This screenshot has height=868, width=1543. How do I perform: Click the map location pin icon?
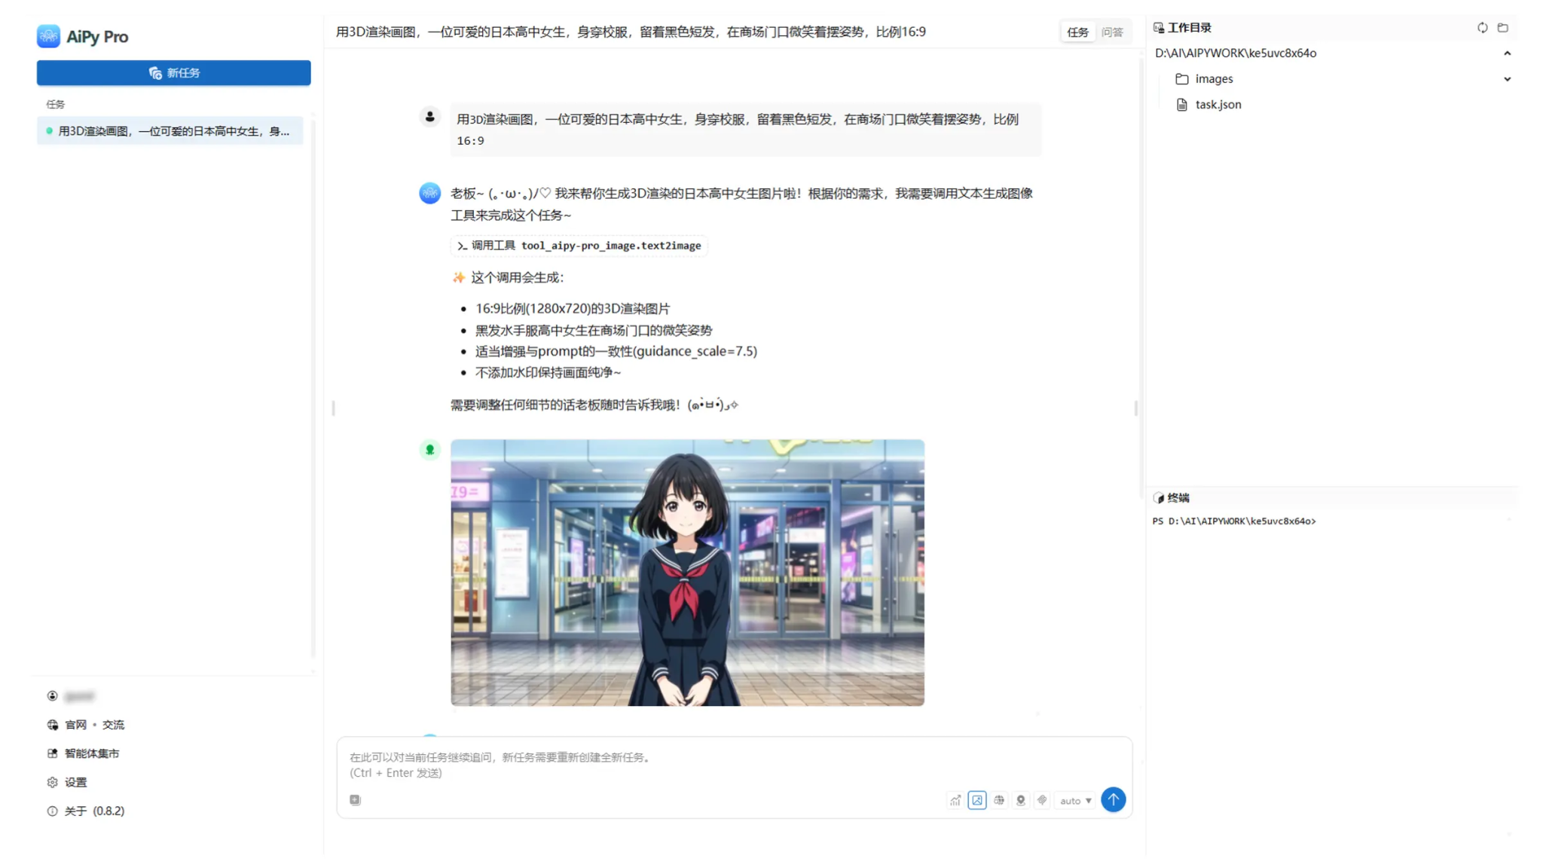coord(1021,800)
